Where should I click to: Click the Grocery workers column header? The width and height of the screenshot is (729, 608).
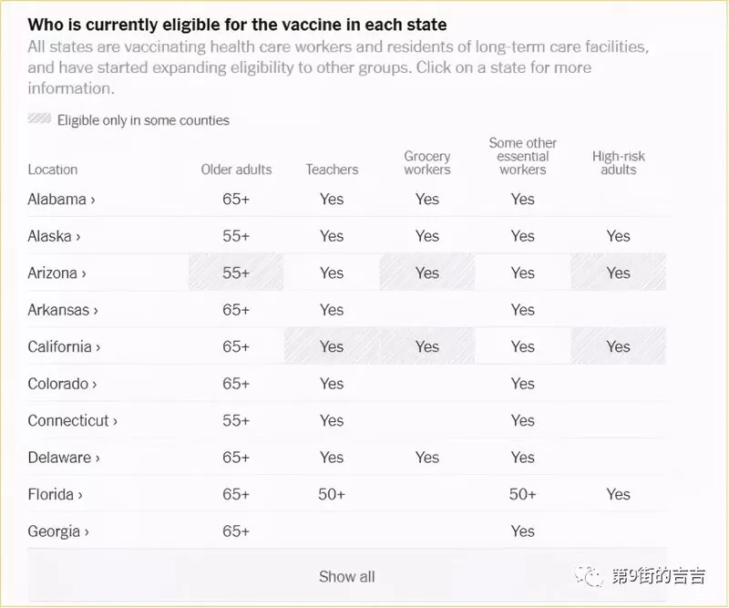coord(427,163)
